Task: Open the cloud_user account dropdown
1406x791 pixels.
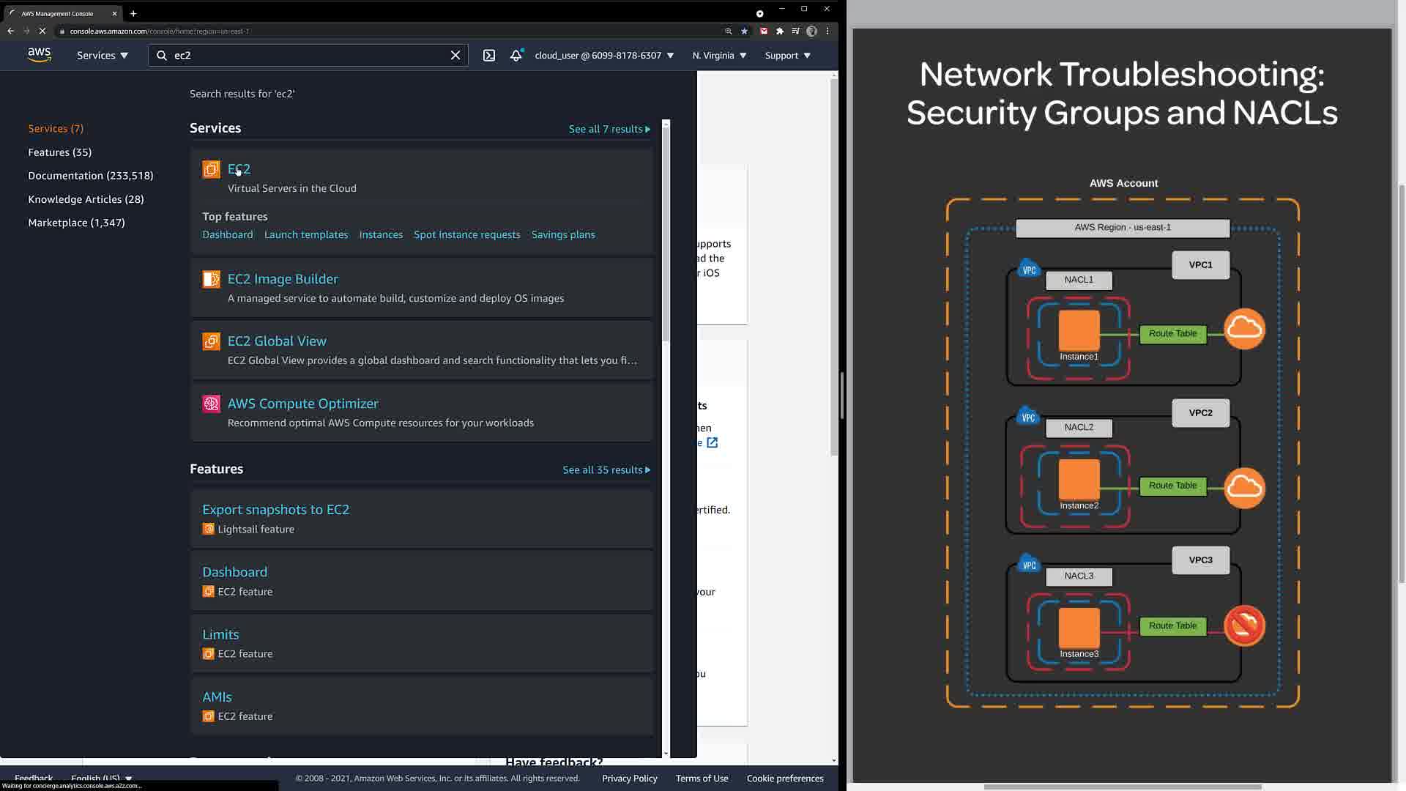Action: pyautogui.click(x=604, y=56)
